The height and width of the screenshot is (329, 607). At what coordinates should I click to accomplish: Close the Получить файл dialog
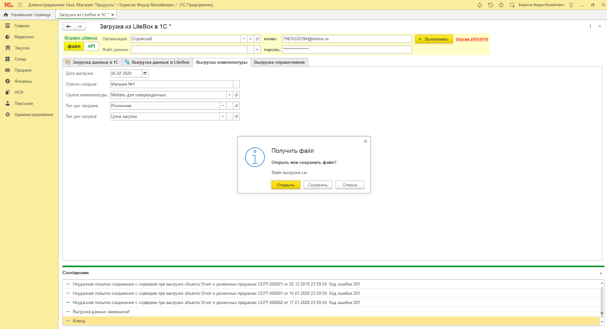click(366, 142)
